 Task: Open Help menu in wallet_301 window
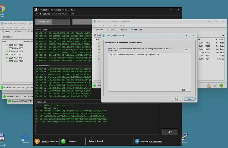point(122,26)
